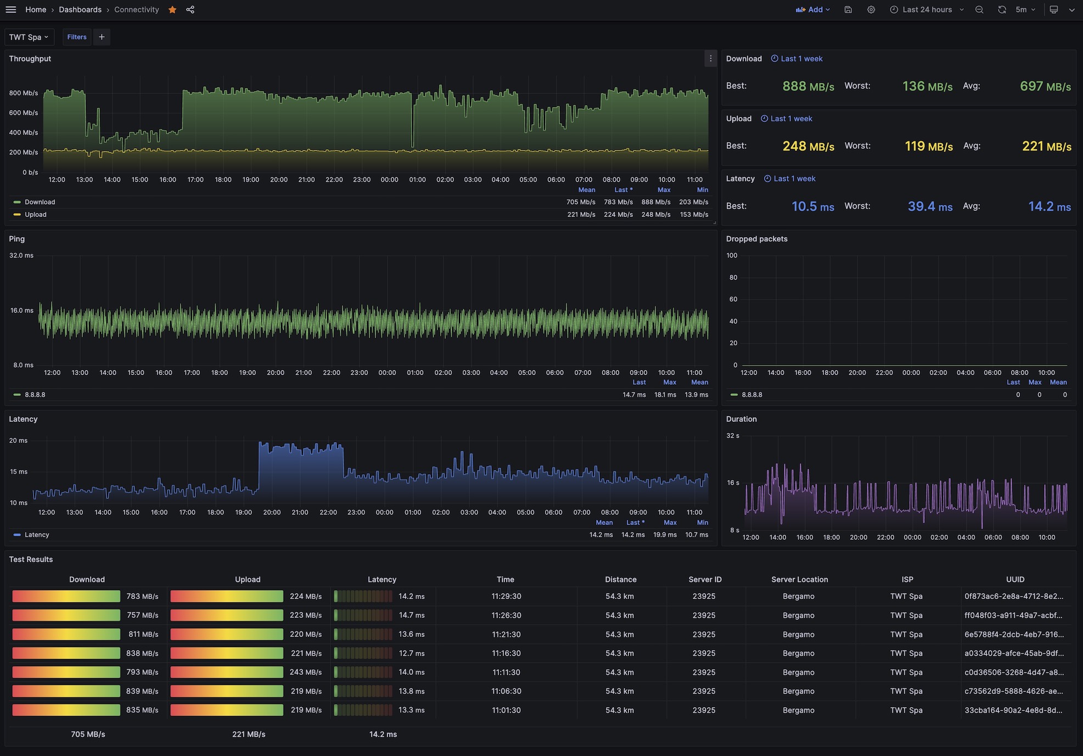Star the Connectivity dashboard as favorite
The image size is (1083, 756).
[172, 9]
